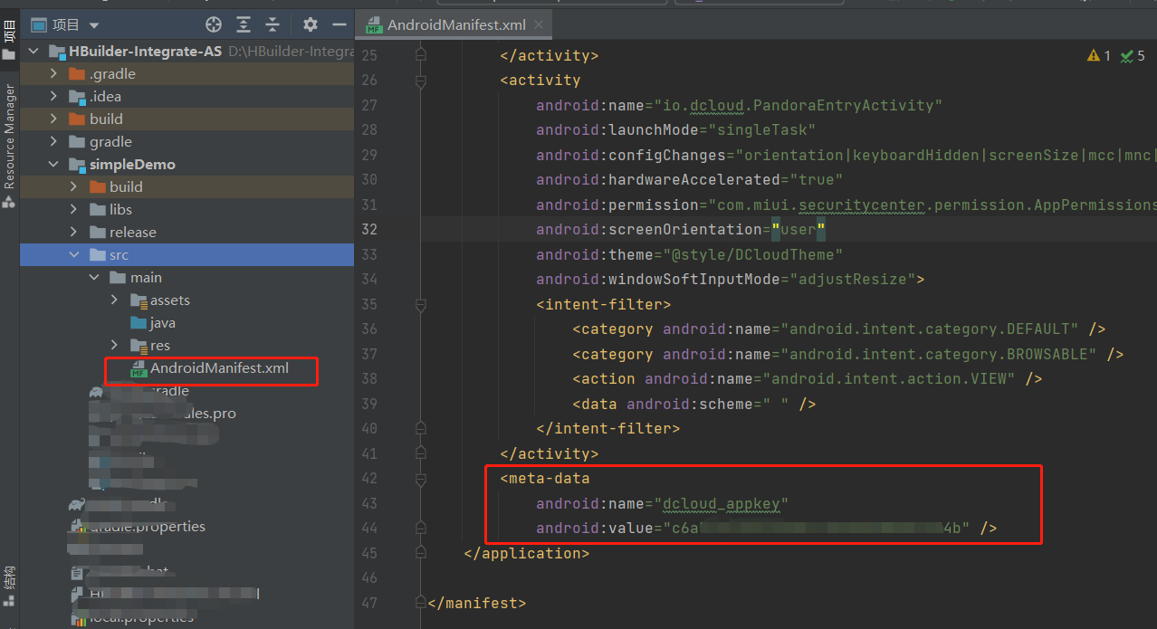Screen dimensions: 1157x629
Task: Hide the project panel with minimize dash
Action: click(339, 24)
